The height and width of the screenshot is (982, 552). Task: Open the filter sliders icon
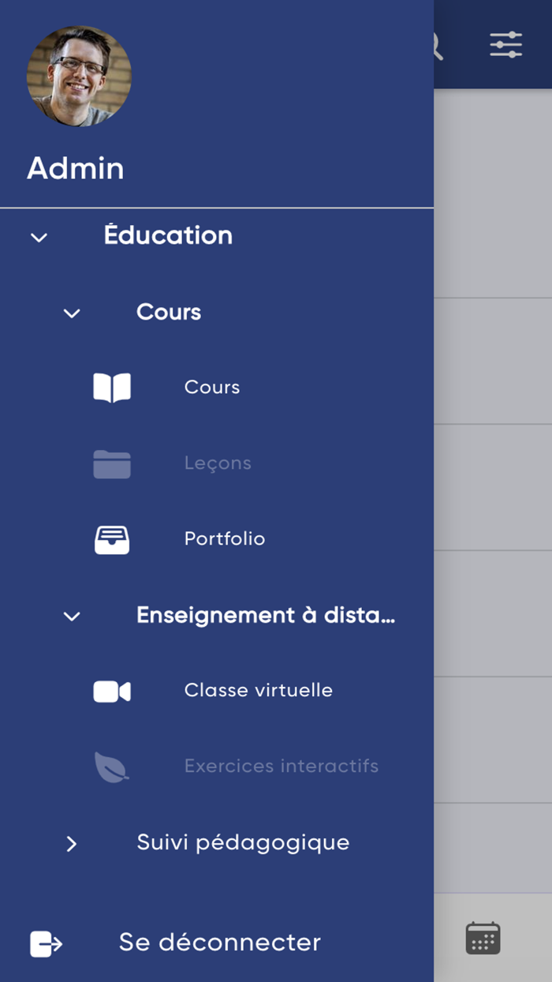tap(505, 44)
